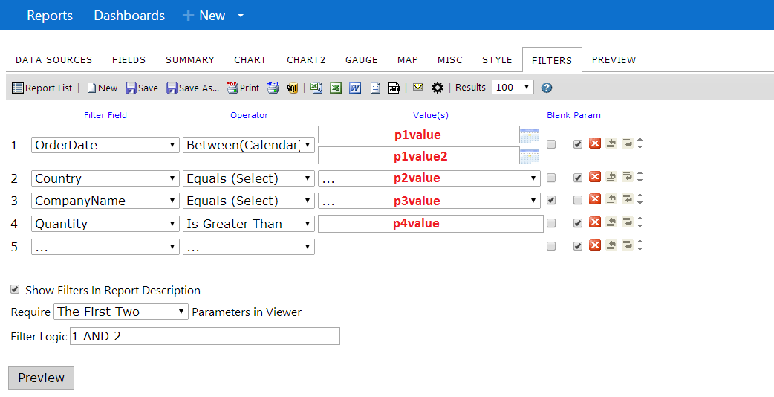The height and width of the screenshot is (397, 774).
Task: Click the SQL view icon
Action: (x=292, y=88)
